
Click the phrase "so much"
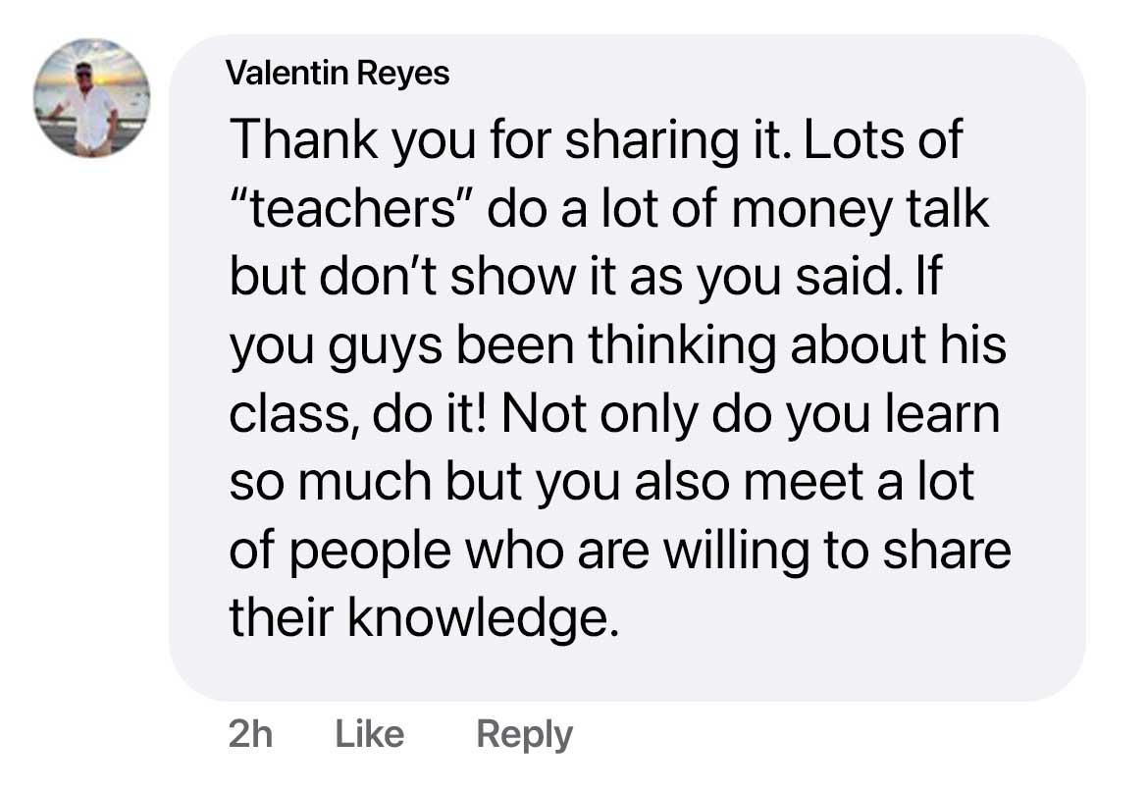click(330, 482)
